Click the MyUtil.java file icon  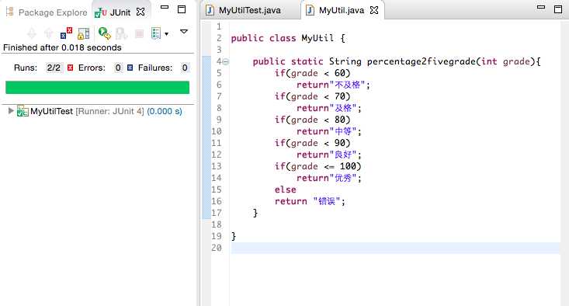click(x=310, y=10)
